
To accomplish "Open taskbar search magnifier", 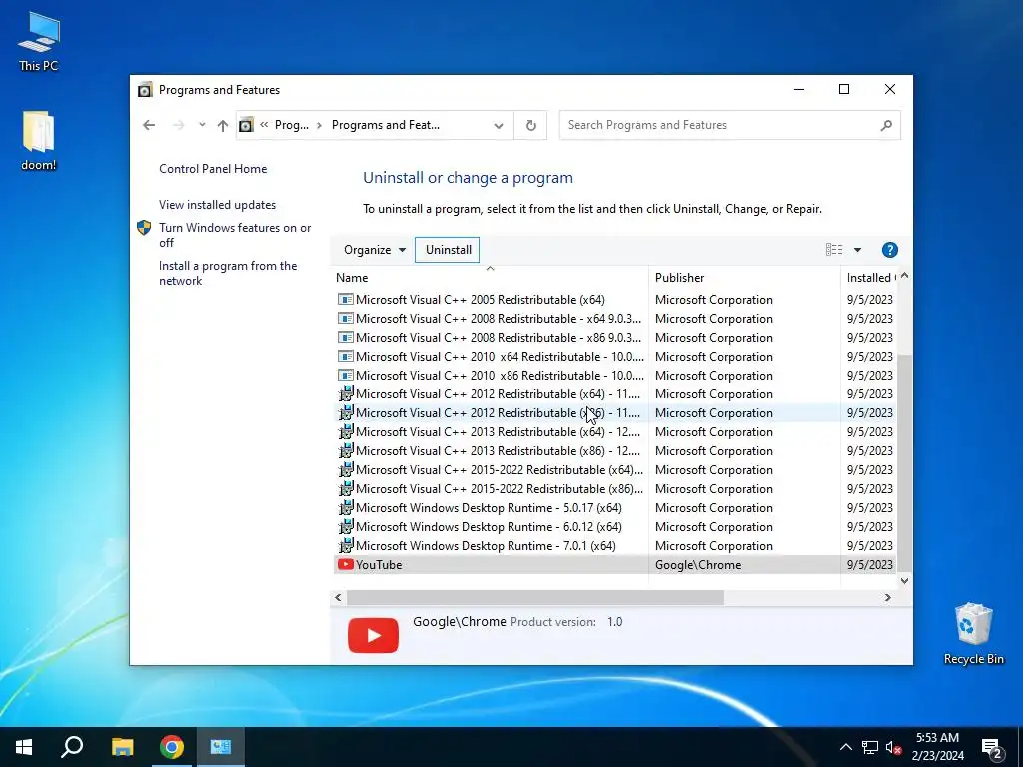I will 72,747.
